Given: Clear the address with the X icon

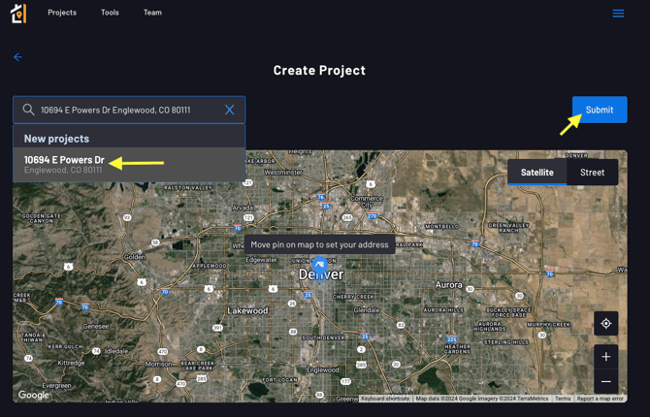Looking at the screenshot, I should tap(229, 110).
